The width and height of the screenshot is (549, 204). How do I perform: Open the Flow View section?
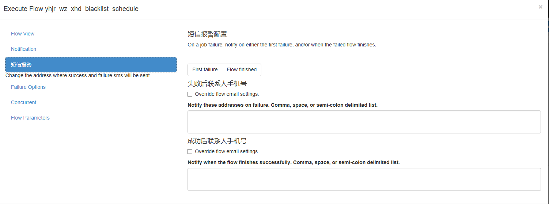tap(23, 34)
